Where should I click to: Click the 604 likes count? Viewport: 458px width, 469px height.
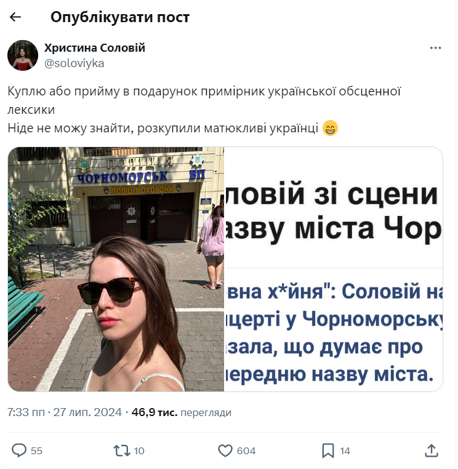(x=246, y=451)
